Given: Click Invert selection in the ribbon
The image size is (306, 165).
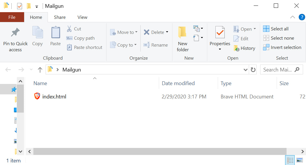Looking at the screenshot, I should click(282, 47).
